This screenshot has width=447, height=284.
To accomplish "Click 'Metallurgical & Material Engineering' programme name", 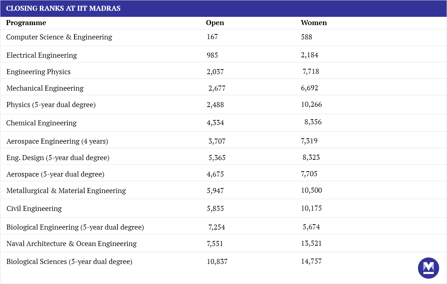I will 66,191.
